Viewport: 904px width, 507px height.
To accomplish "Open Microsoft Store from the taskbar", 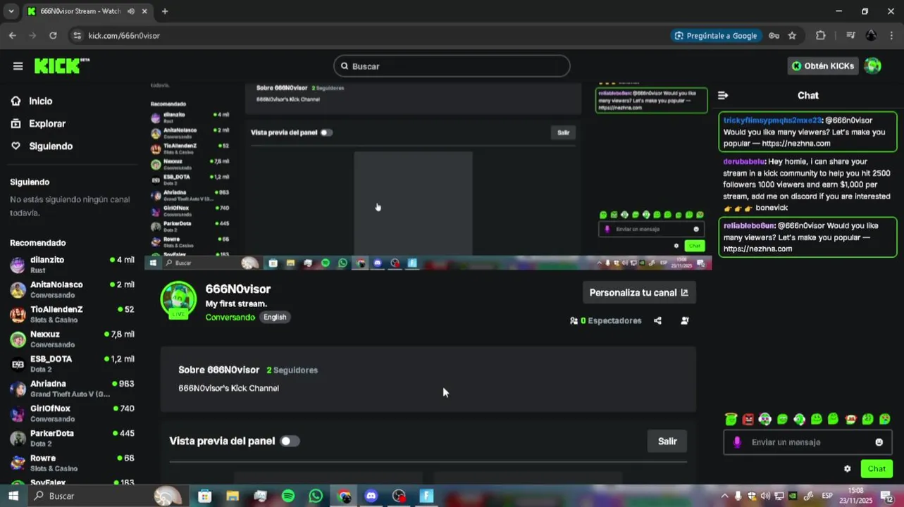I will pos(204,496).
